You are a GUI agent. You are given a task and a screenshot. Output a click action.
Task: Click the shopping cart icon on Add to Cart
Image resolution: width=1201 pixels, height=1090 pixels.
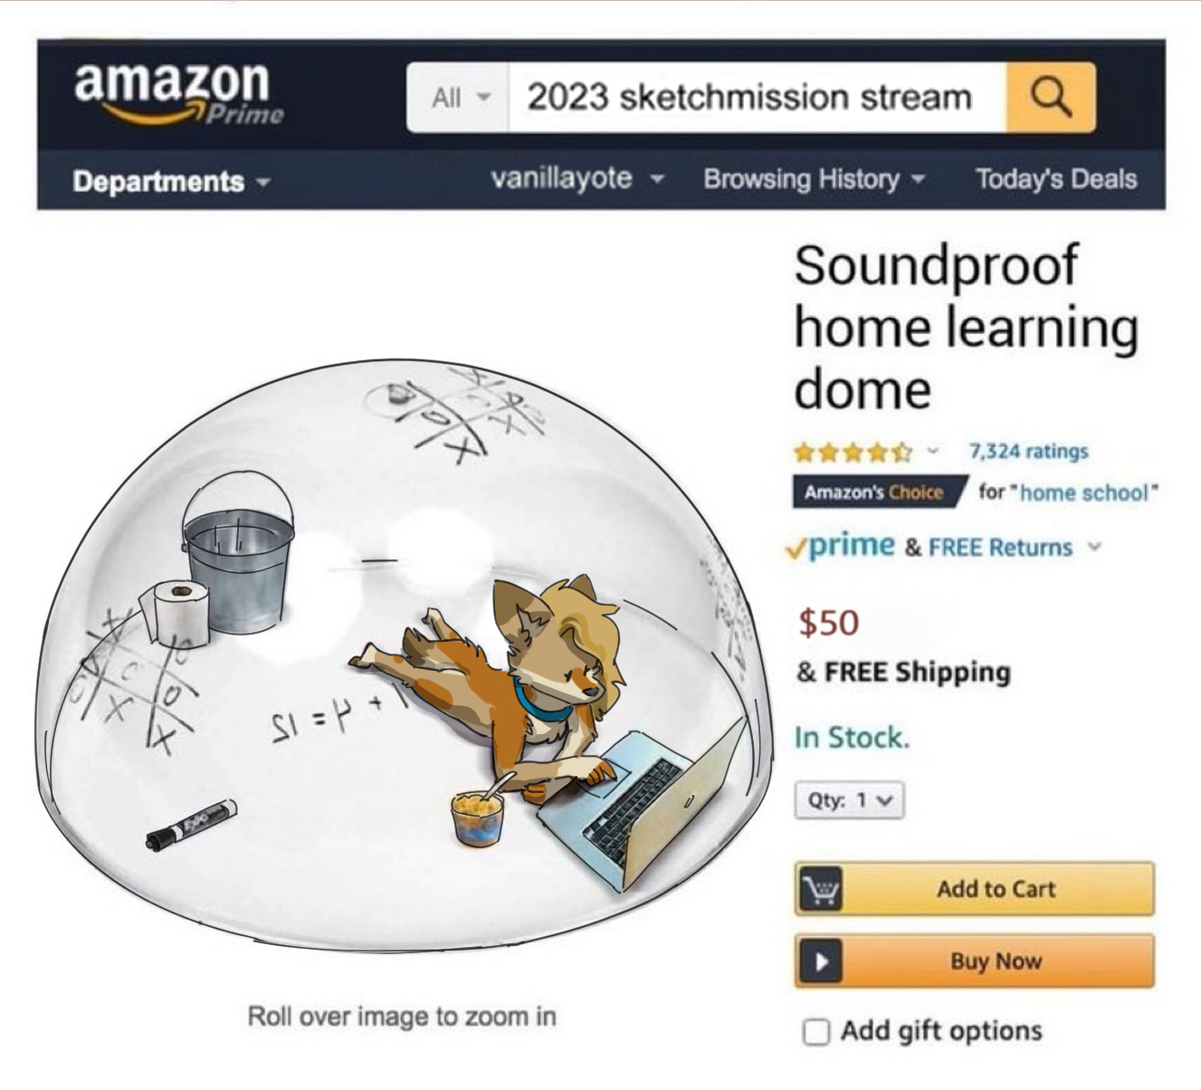coord(820,889)
